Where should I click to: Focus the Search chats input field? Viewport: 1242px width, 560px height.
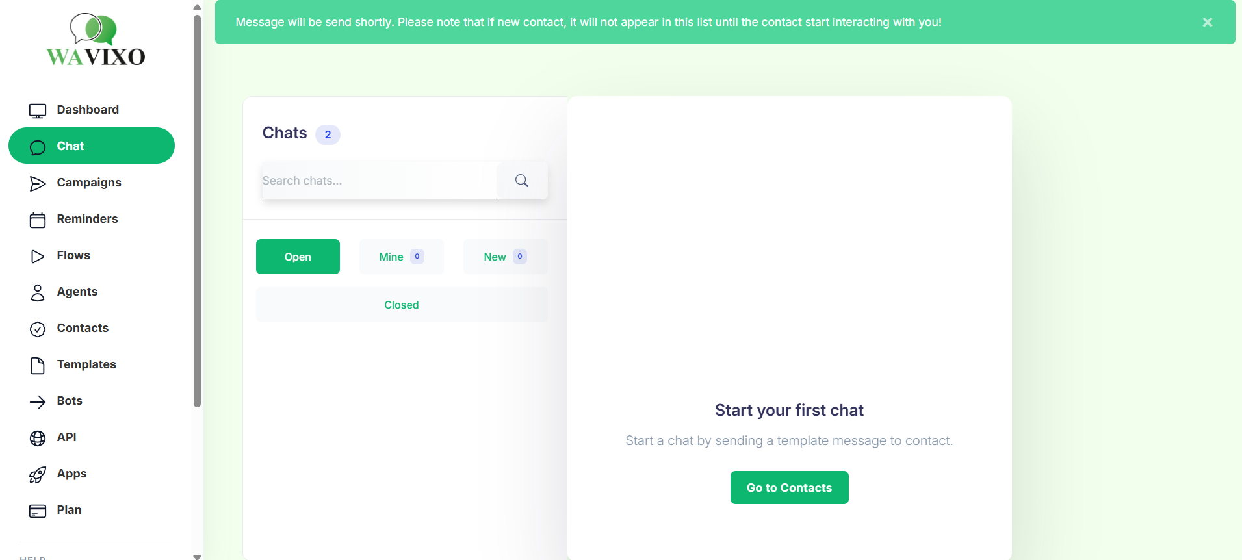[x=379, y=181]
